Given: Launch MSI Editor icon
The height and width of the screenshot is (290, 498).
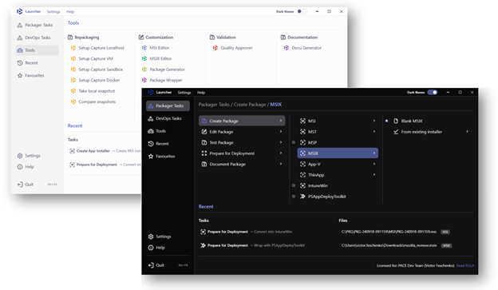Looking at the screenshot, I should [144, 48].
